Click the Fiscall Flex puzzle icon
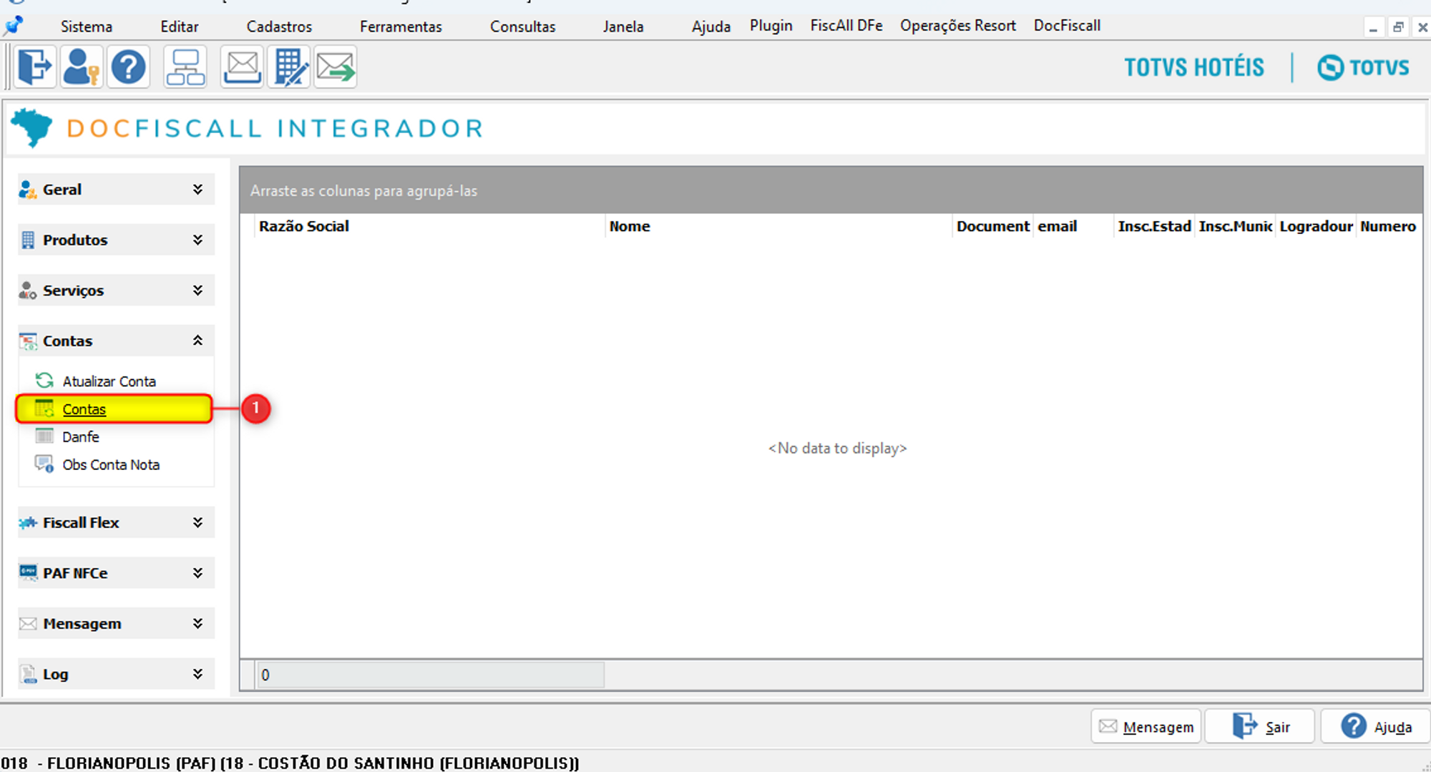 click(x=28, y=523)
